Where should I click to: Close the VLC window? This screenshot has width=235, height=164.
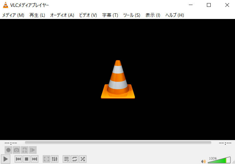click(x=227, y=5)
